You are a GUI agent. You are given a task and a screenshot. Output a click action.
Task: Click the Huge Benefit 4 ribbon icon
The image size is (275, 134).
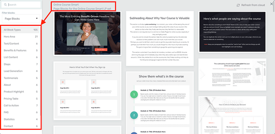94,102
